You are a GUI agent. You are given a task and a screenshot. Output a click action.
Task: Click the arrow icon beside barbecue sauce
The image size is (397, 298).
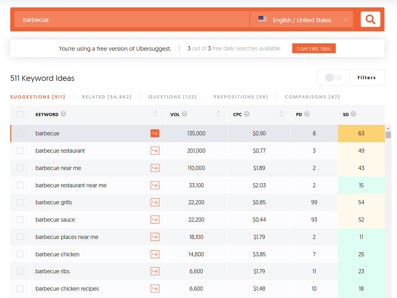point(155,219)
